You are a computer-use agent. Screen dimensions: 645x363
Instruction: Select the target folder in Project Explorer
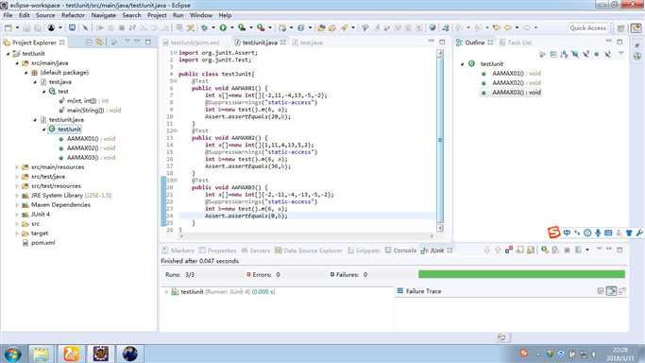[x=40, y=233]
